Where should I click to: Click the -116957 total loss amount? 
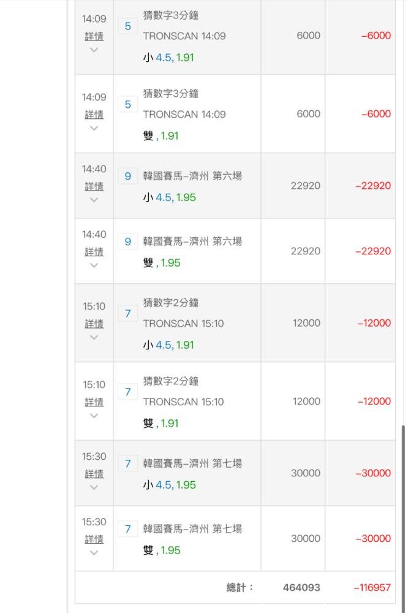click(x=372, y=588)
